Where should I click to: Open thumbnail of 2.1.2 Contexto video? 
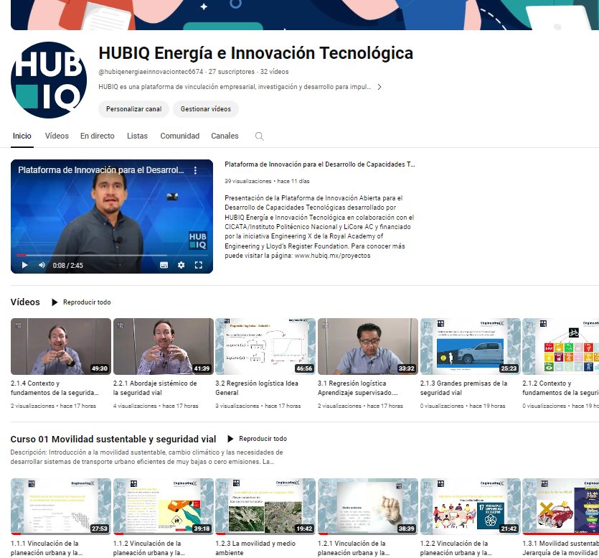pos(560,346)
